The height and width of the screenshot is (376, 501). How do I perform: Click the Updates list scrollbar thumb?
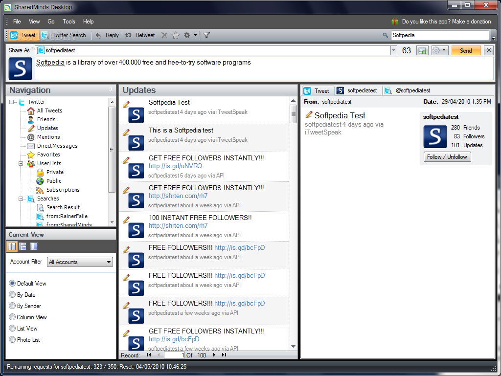[293, 113]
